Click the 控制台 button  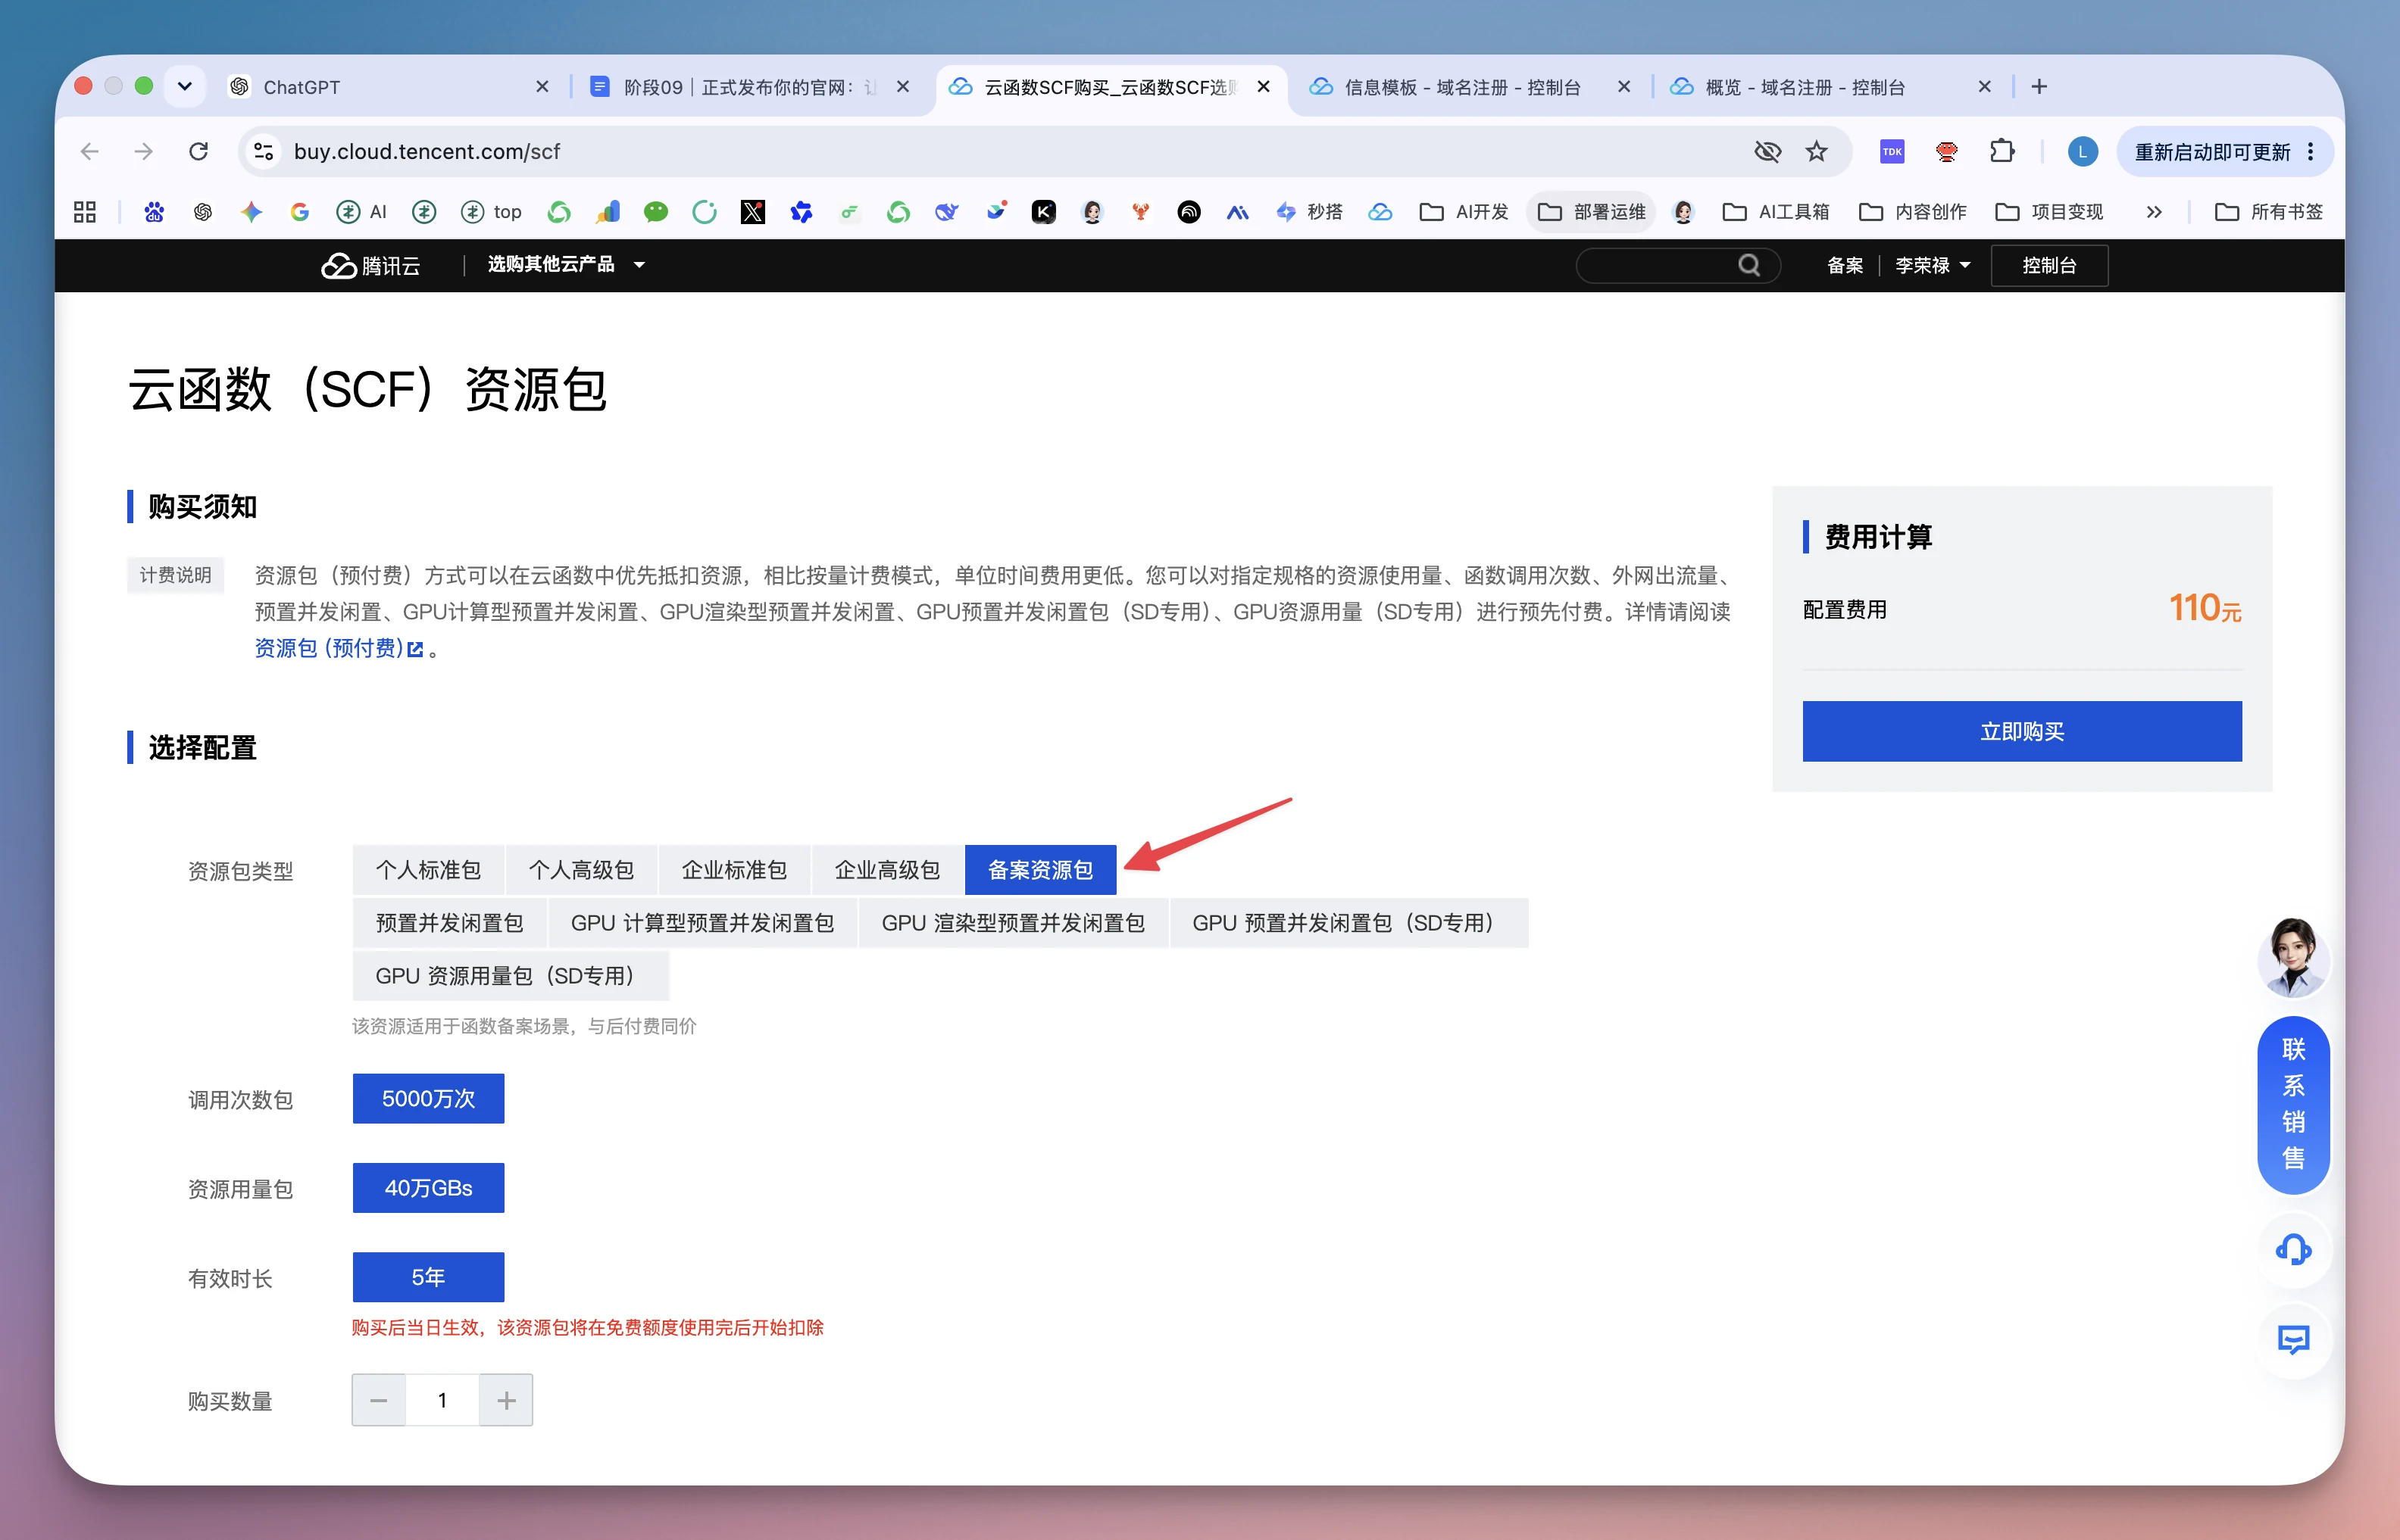pos(2048,265)
